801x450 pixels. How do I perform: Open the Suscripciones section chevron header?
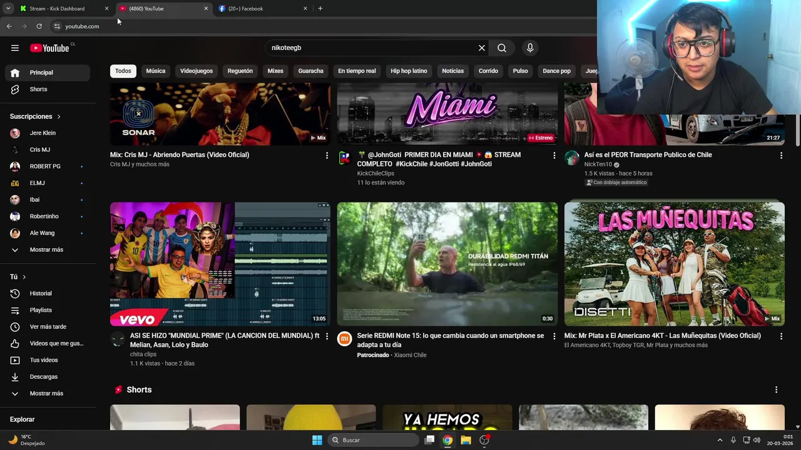(x=36, y=116)
